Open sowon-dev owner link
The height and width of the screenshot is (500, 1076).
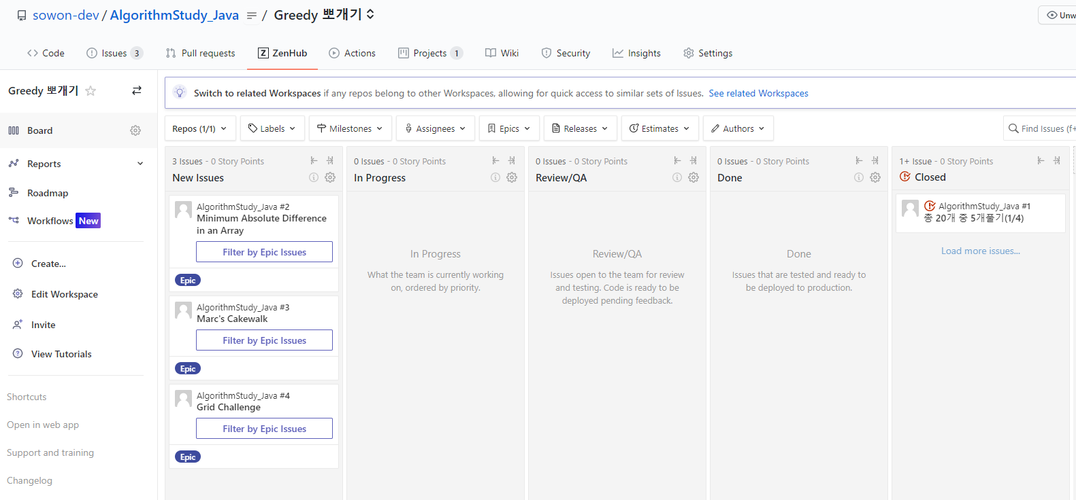tap(66, 15)
